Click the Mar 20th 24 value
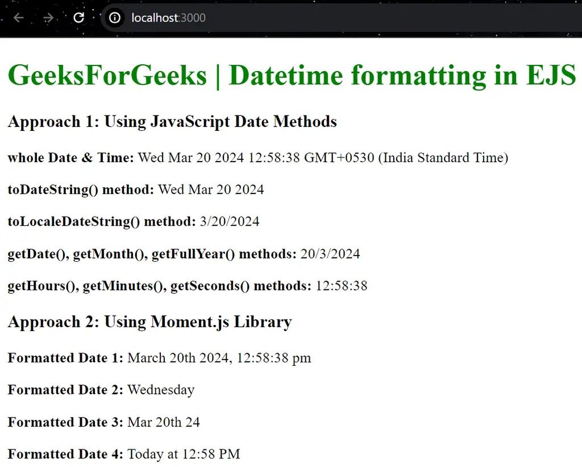This screenshot has height=467, width=582. coord(164,422)
